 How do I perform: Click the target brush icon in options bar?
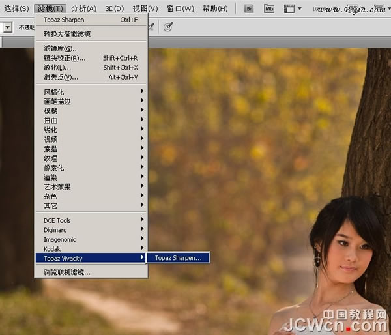coord(168,27)
